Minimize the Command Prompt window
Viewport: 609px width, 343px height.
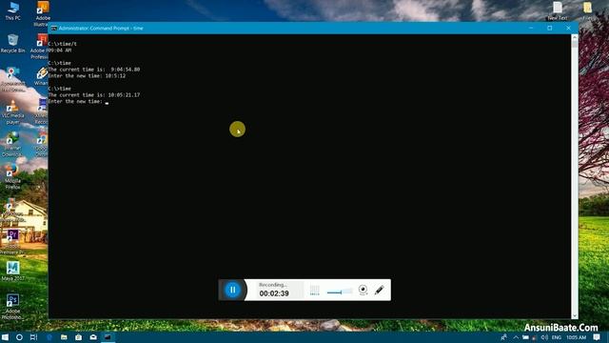pos(531,28)
